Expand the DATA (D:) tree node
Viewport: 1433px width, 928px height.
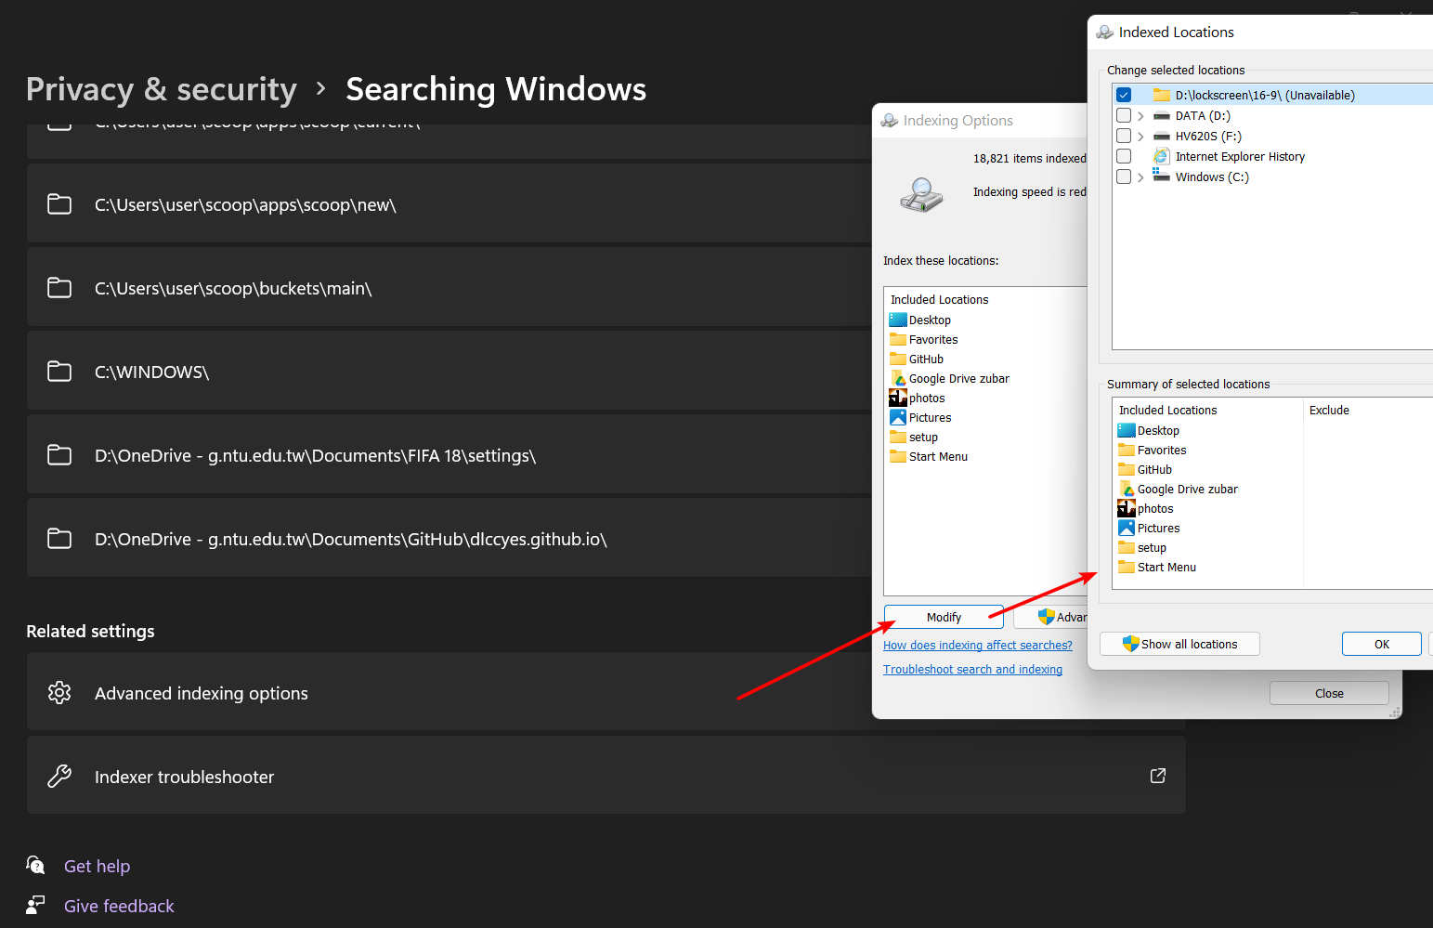(1140, 116)
